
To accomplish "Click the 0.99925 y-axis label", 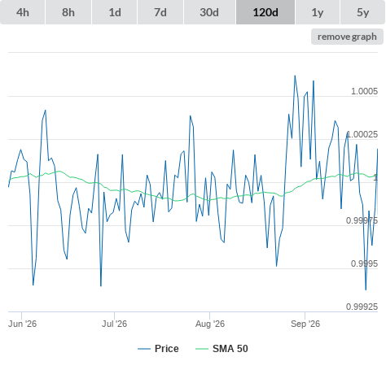I will [362, 307].
